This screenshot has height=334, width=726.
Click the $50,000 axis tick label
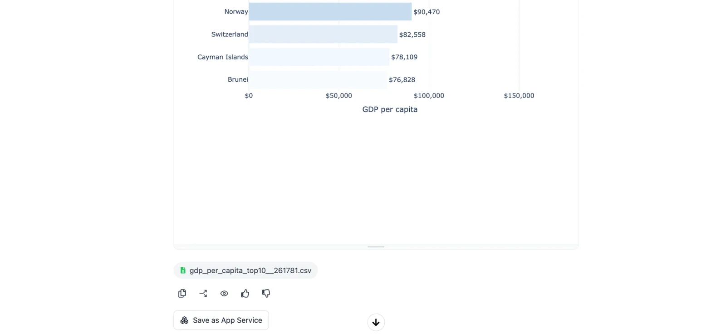[339, 96]
